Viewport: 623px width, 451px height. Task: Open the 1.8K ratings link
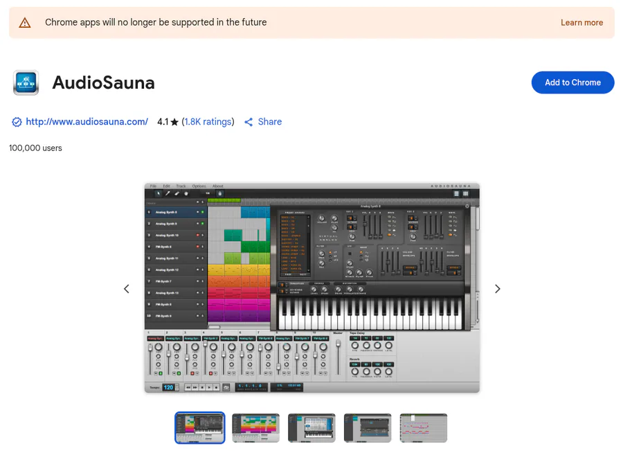(x=208, y=122)
